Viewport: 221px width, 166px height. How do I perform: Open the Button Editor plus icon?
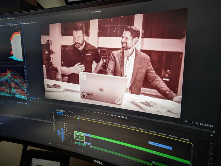[212, 135]
